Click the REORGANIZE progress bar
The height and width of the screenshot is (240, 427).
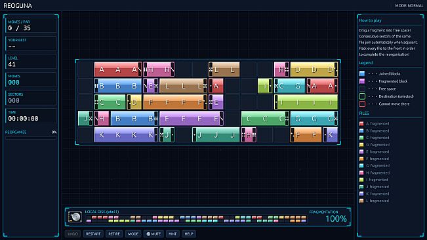[31, 138]
